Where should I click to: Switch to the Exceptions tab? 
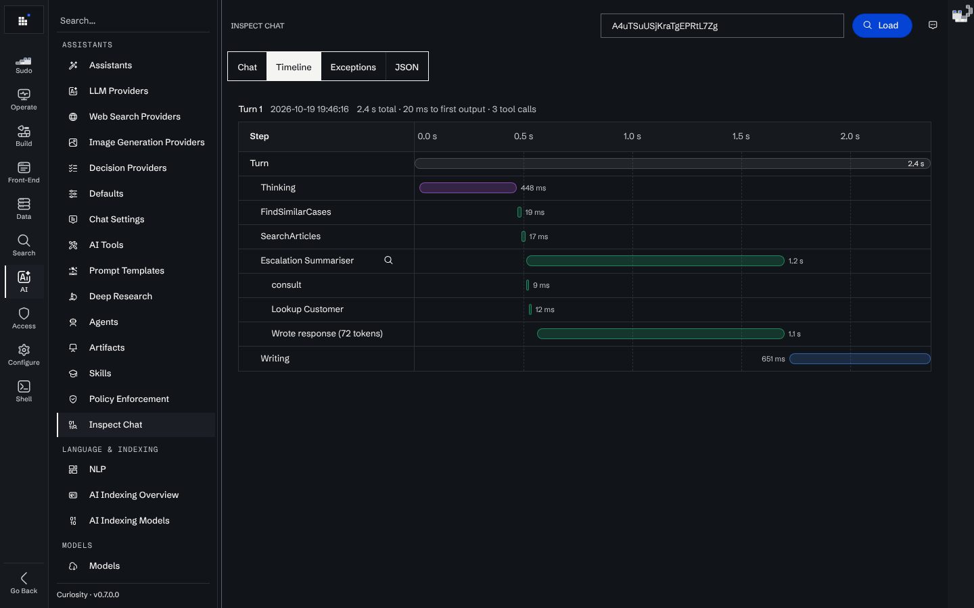353,67
